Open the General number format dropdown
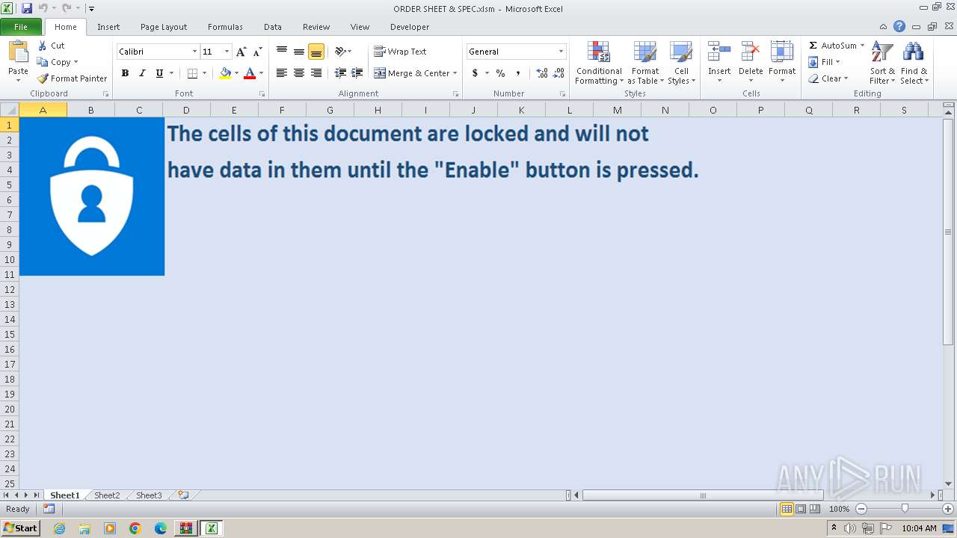 pyautogui.click(x=561, y=52)
